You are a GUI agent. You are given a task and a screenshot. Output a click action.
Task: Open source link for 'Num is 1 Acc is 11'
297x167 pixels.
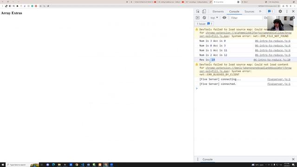[x=272, y=51]
